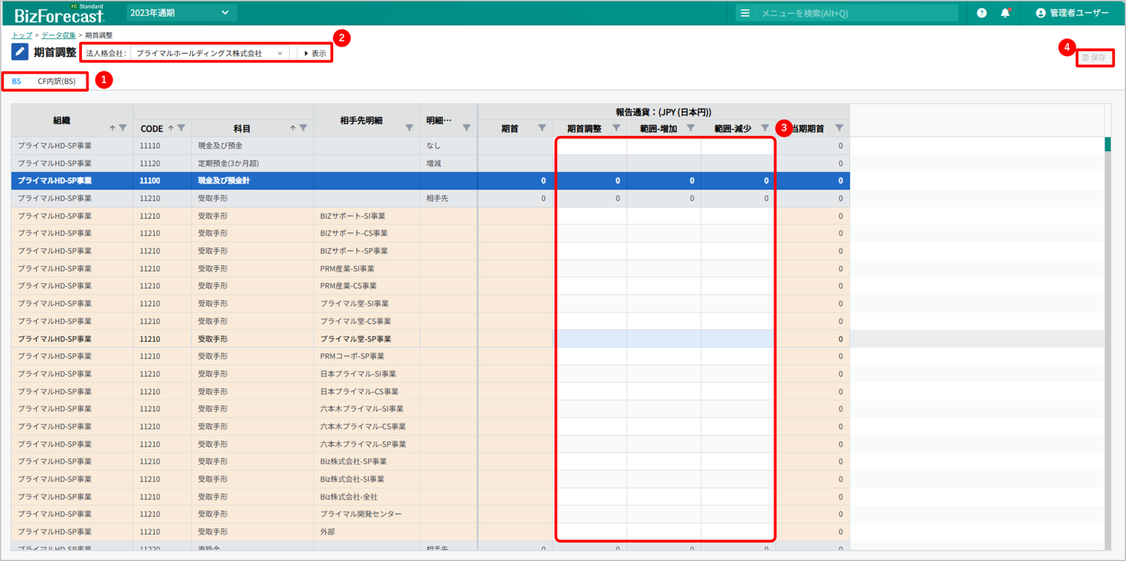Click the メニューを検索 search field

point(854,13)
